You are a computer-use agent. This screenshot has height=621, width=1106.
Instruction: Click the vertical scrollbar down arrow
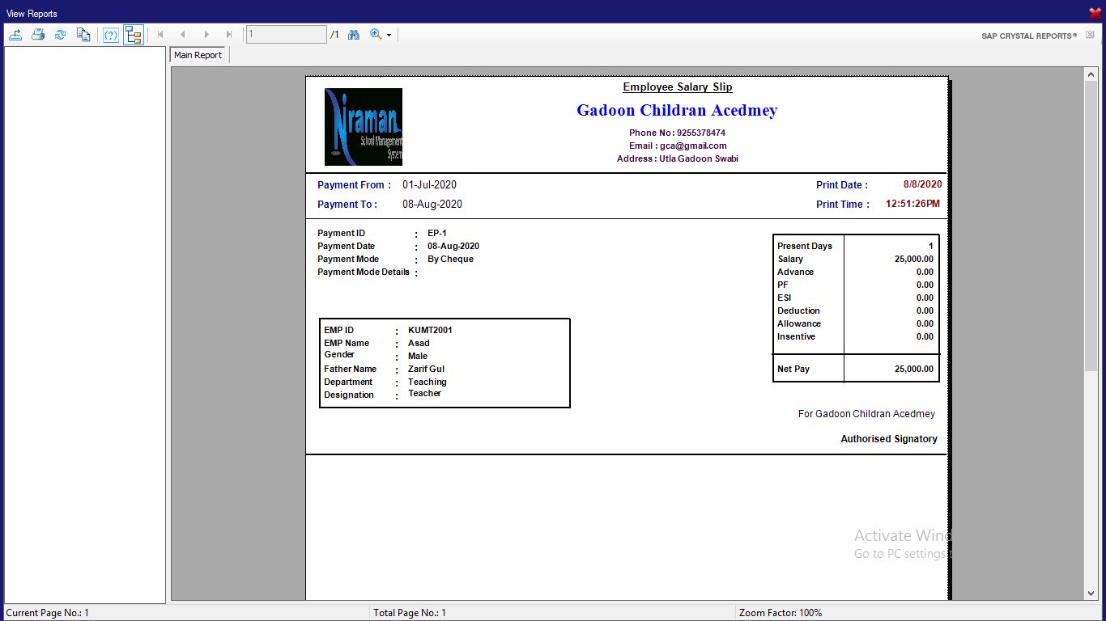click(x=1091, y=594)
